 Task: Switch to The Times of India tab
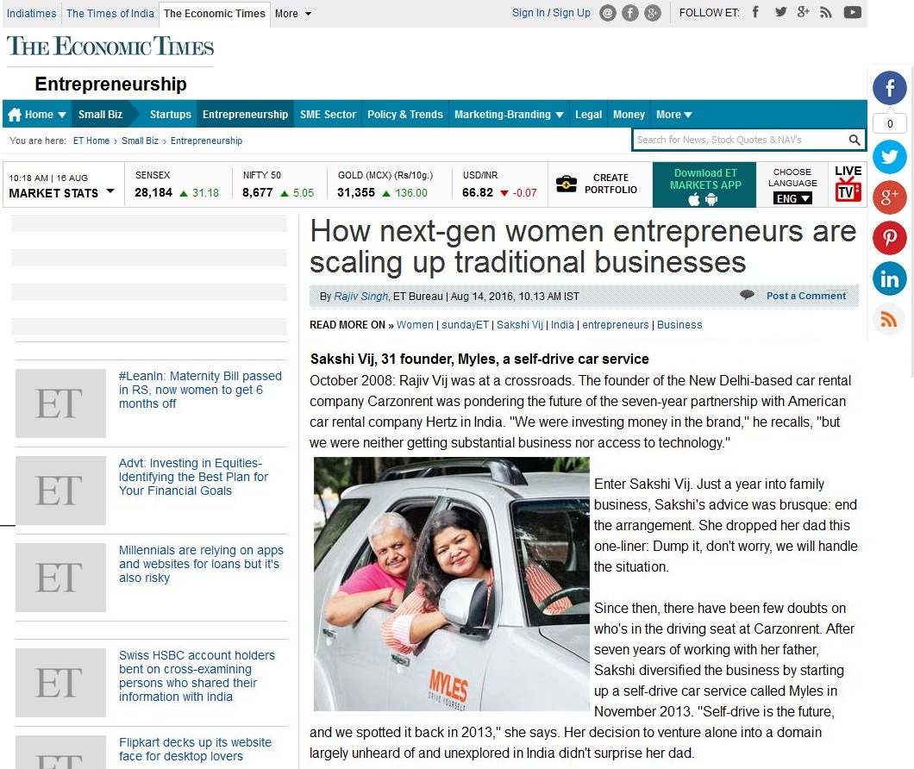[110, 14]
